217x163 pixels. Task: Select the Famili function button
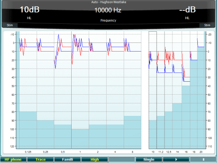(x=67, y=159)
